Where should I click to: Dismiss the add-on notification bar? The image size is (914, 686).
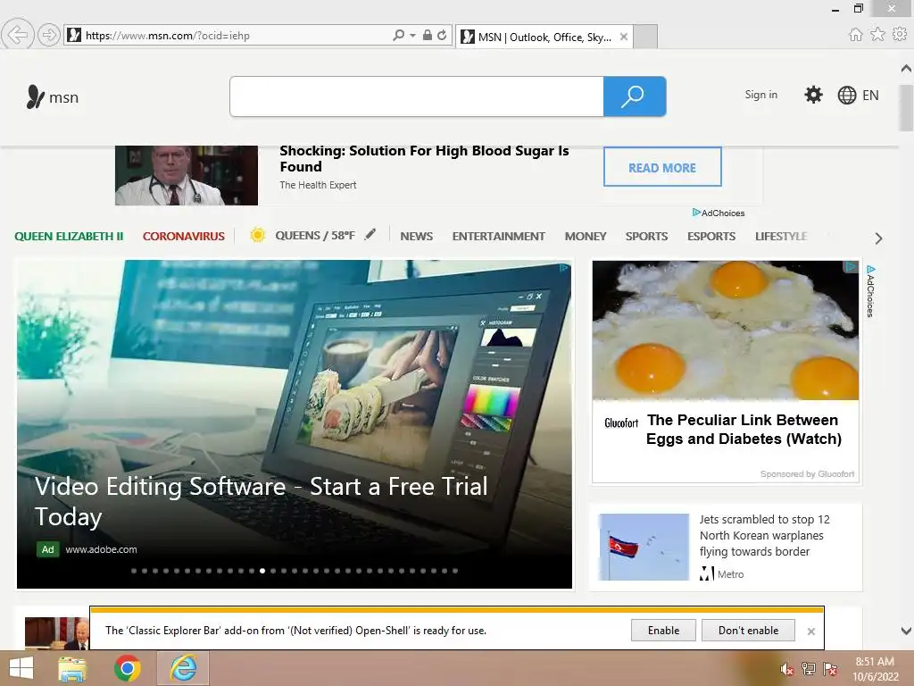(810, 632)
